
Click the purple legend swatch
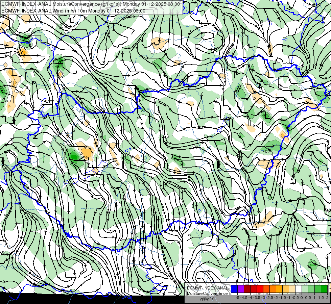tap(241, 289)
